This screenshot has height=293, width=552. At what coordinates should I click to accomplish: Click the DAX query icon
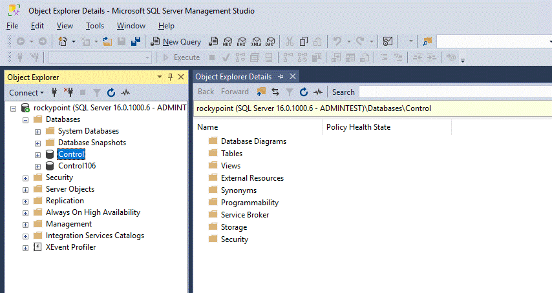tap(270, 41)
